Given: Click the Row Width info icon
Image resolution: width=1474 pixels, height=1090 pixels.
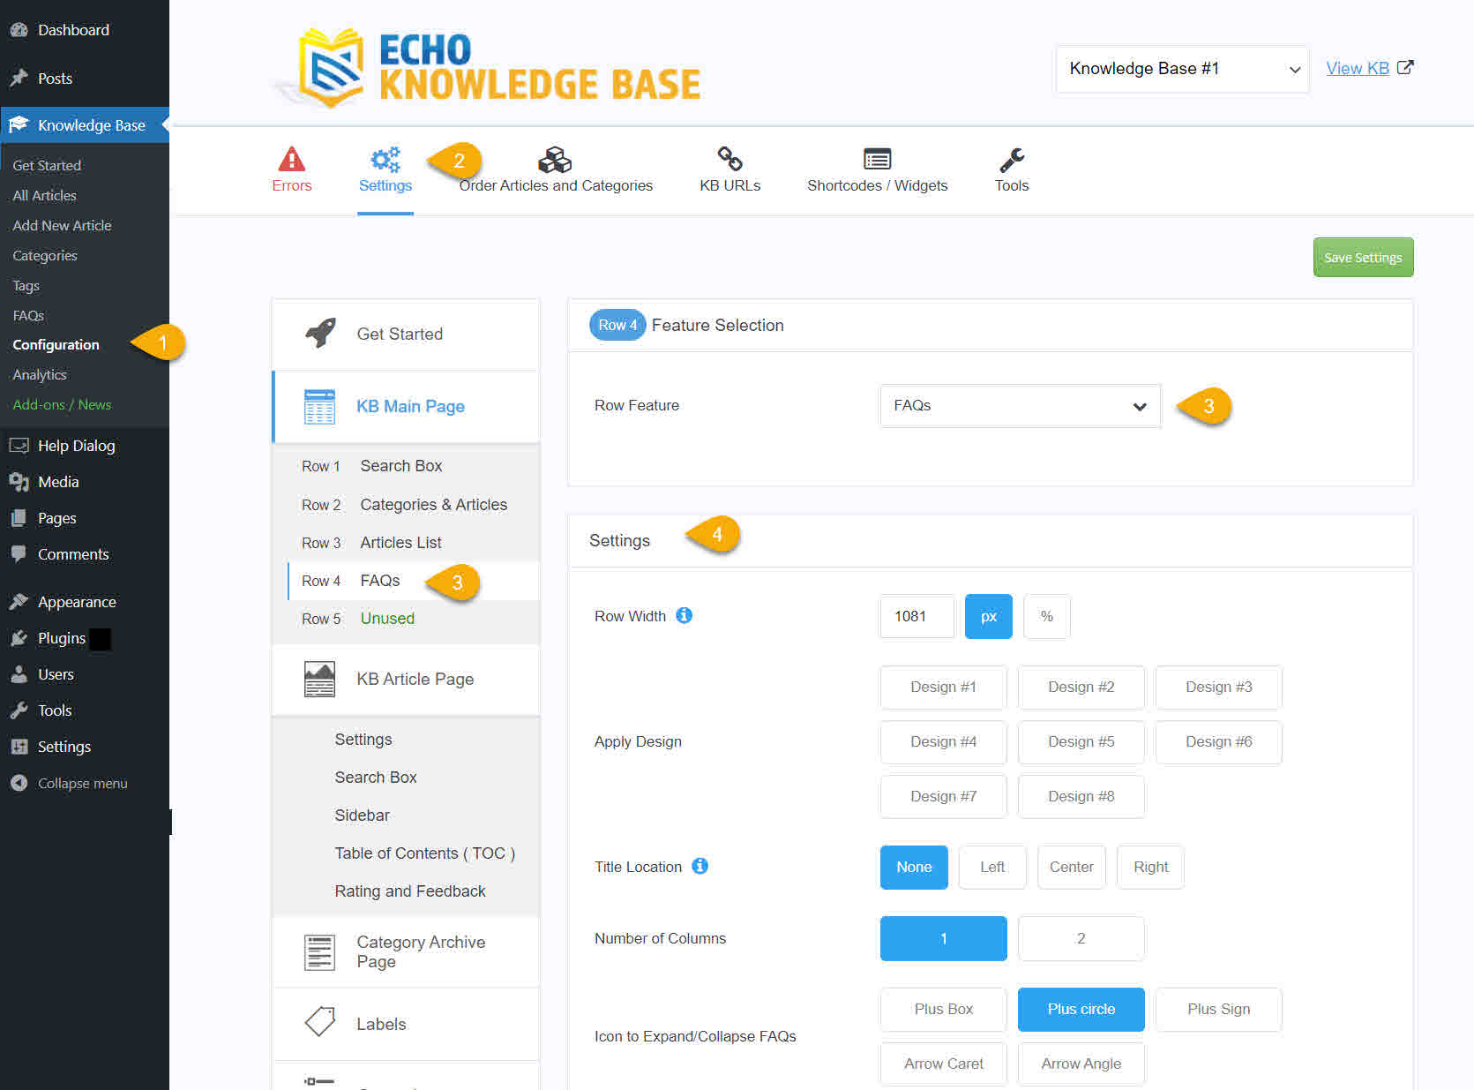Looking at the screenshot, I should tap(684, 615).
